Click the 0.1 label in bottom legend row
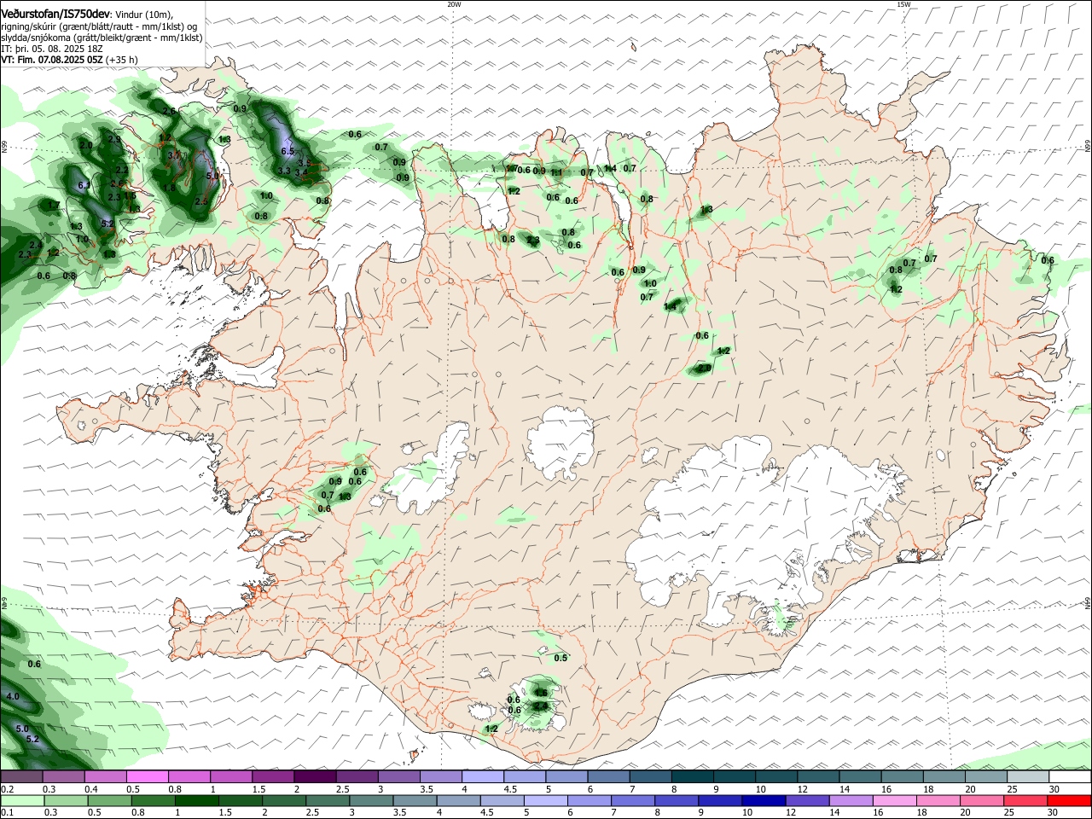Viewport: 1092px width, 819px height. click(x=7, y=813)
